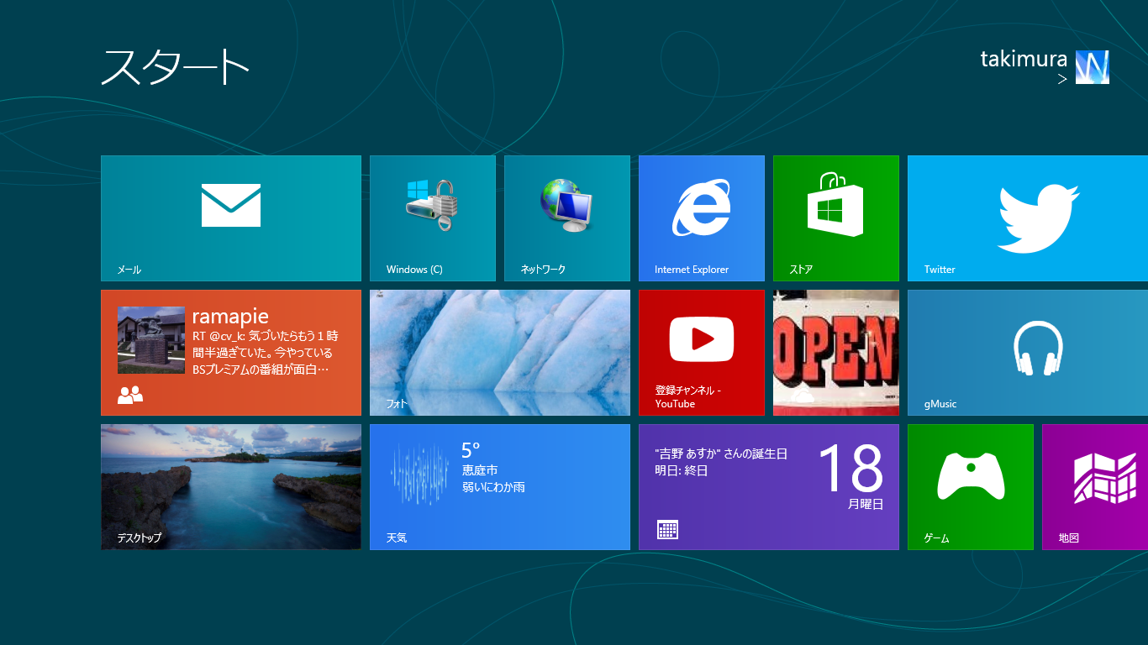Open the takimura user name menu
Screen dimensions: 1148x645
tap(1024, 60)
